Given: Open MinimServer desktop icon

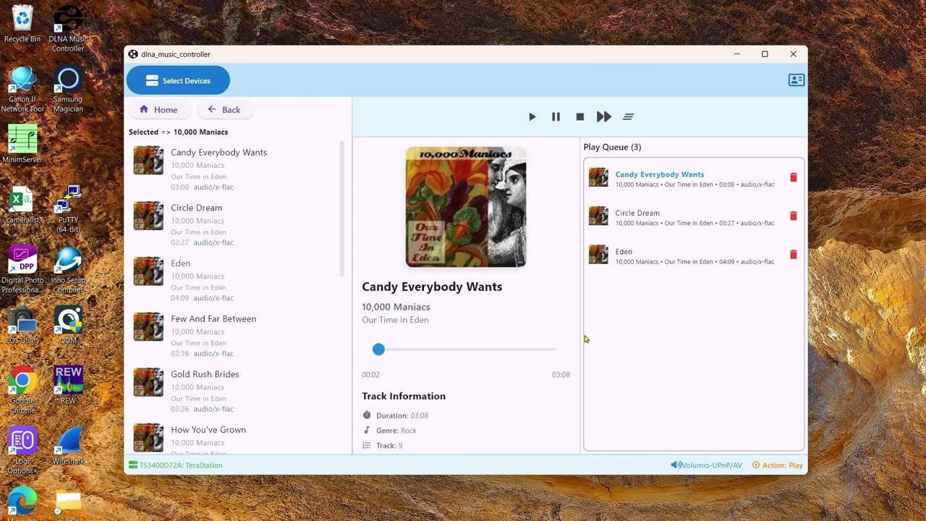Looking at the screenshot, I should pos(22,145).
